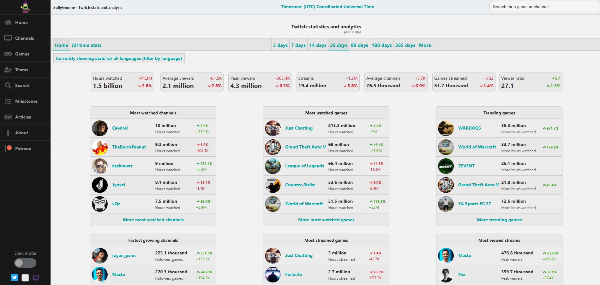Viewport: 600px width, 285px height.
Task: Open Fortnite in Most streamed games
Action: click(293, 274)
